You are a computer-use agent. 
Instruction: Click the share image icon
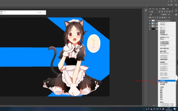click(176, 5)
